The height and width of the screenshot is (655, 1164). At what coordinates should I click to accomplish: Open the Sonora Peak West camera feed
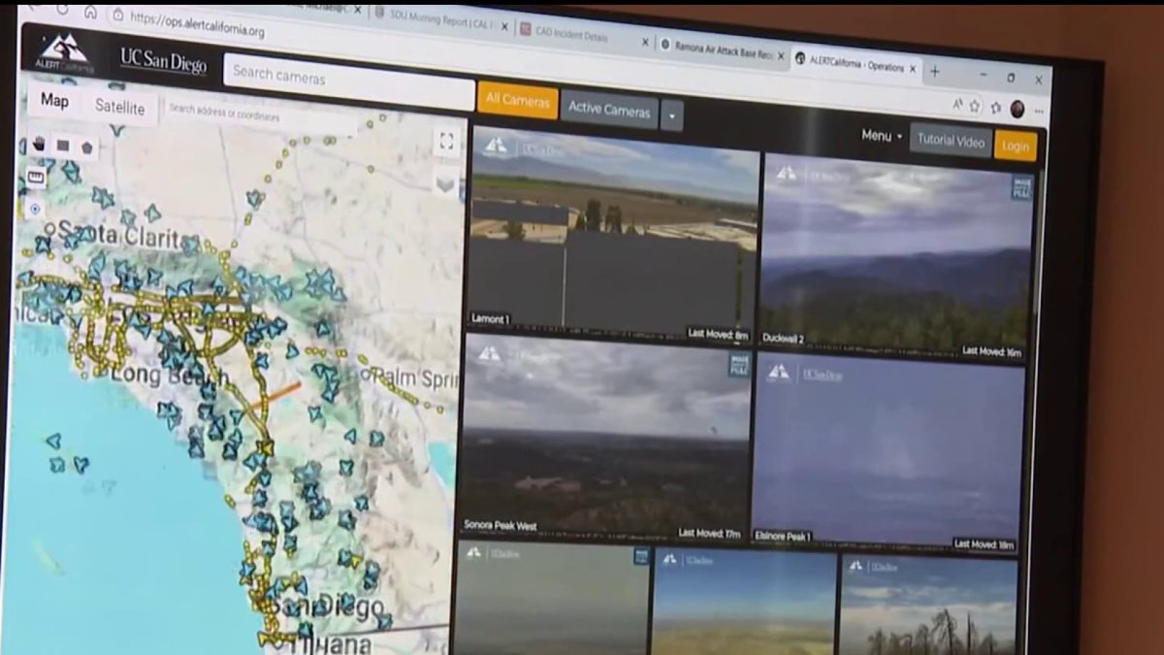pyautogui.click(x=605, y=438)
